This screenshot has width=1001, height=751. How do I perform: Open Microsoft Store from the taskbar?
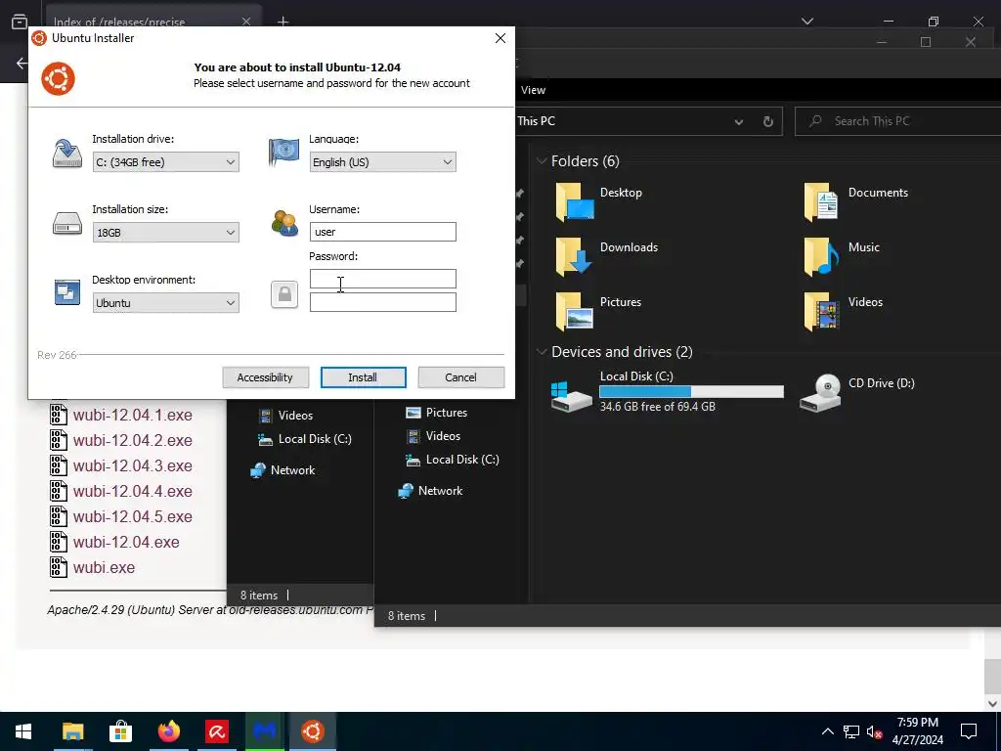click(x=120, y=731)
